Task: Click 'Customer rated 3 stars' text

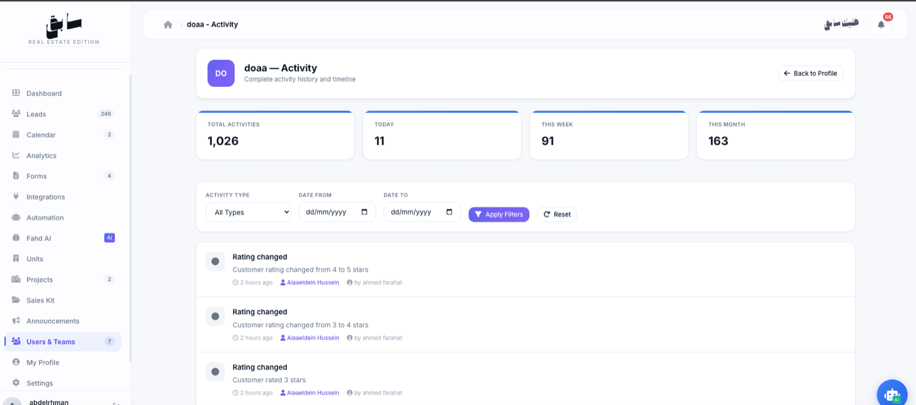Action: [269, 380]
